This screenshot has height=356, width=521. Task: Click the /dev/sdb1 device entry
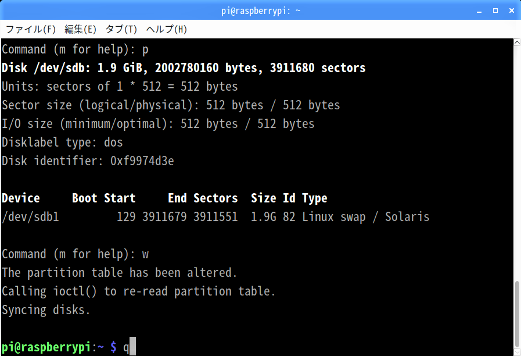click(x=30, y=217)
